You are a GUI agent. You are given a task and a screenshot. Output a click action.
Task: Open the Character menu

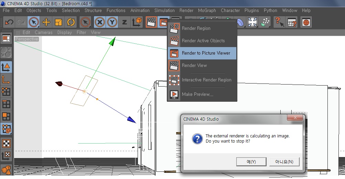pyautogui.click(x=230, y=11)
